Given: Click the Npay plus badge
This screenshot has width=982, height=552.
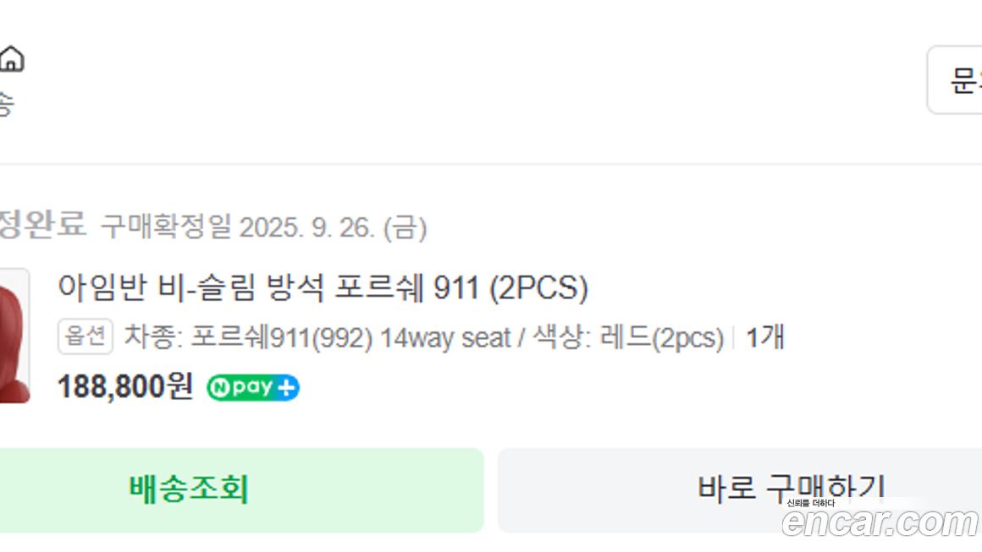Looking at the screenshot, I should (253, 388).
